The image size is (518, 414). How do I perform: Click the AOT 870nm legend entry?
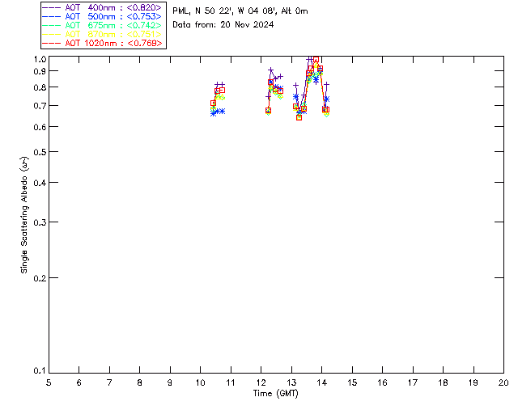(x=103, y=34)
